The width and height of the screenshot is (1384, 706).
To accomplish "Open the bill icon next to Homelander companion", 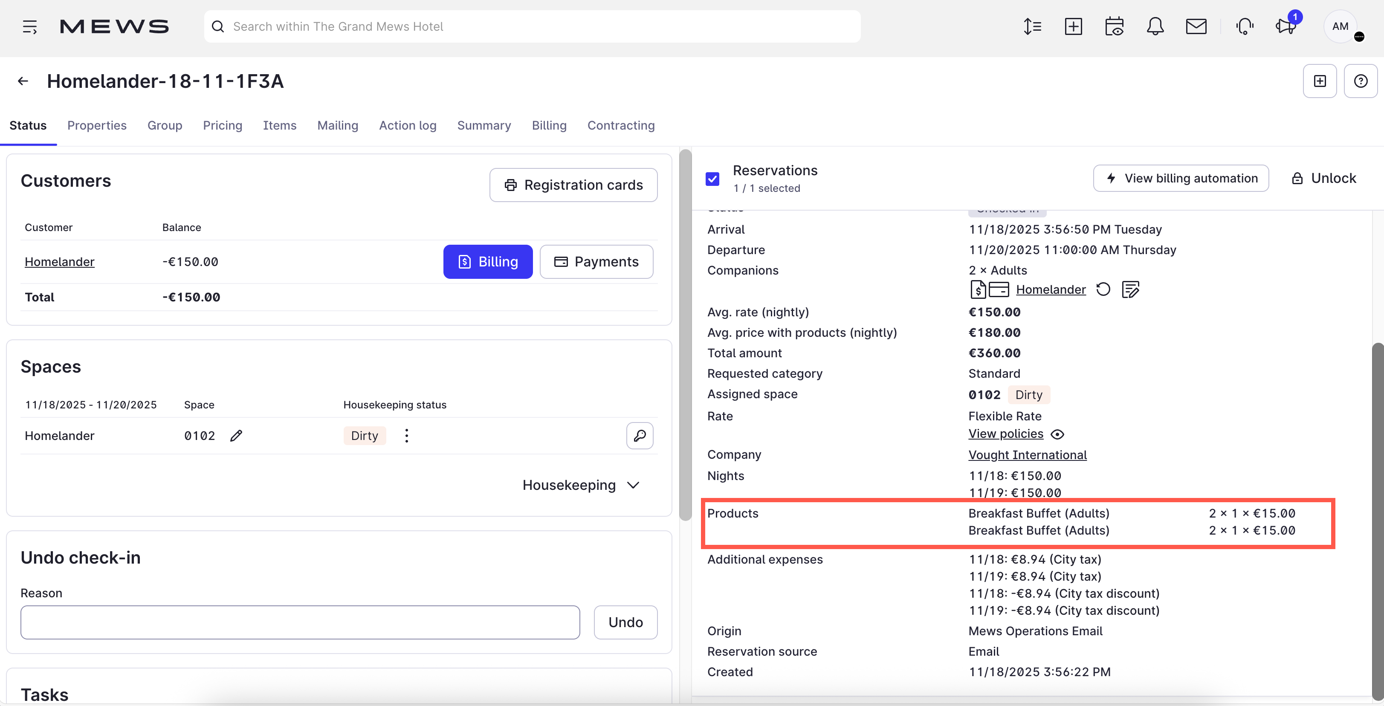I will click(978, 289).
